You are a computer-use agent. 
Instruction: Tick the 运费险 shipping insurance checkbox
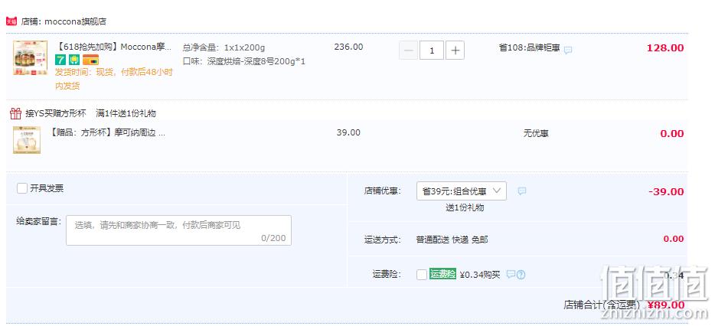(x=422, y=275)
